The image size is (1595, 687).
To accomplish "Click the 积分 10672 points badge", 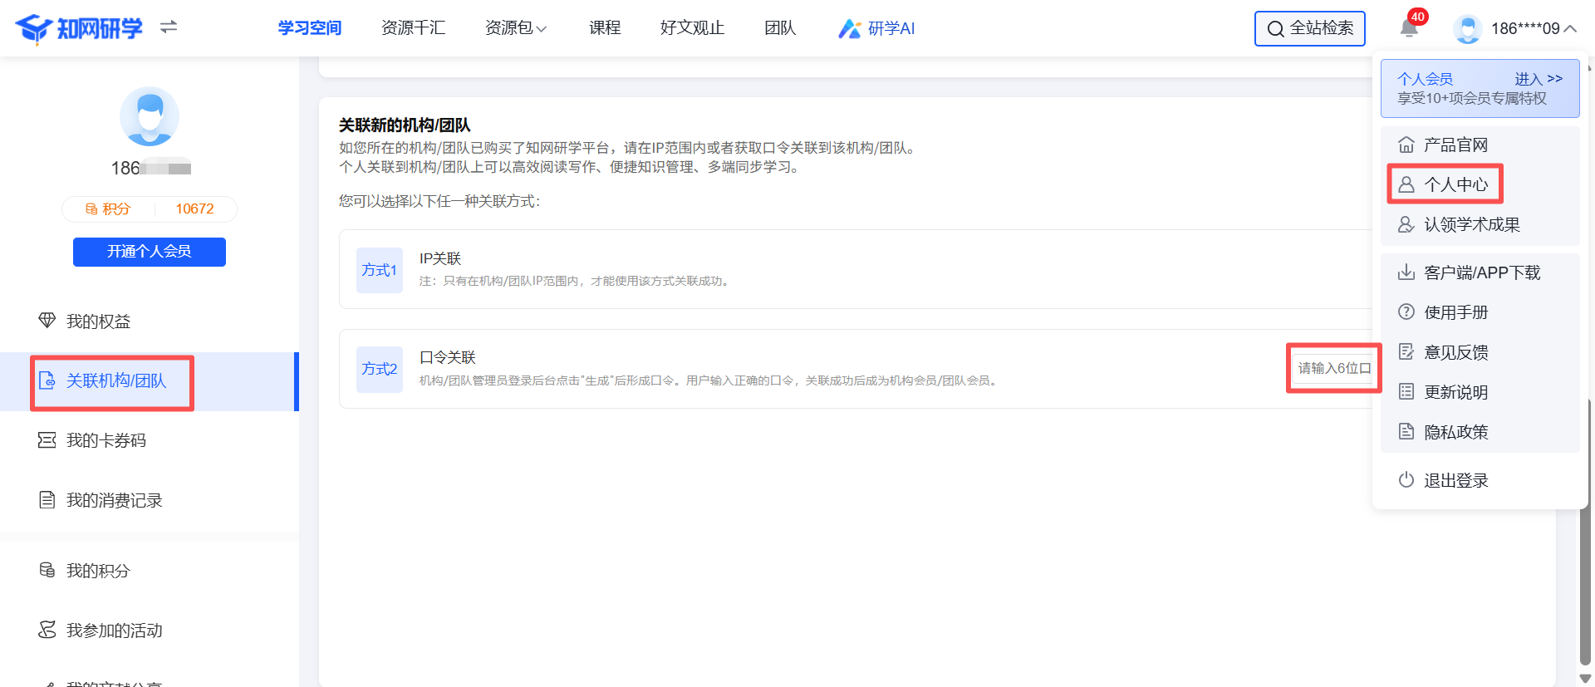I will point(150,209).
